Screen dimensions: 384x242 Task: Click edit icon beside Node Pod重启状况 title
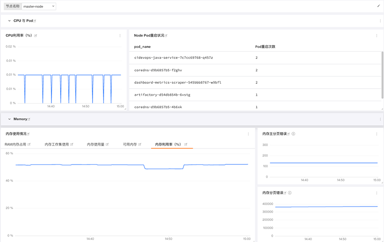[166, 35]
